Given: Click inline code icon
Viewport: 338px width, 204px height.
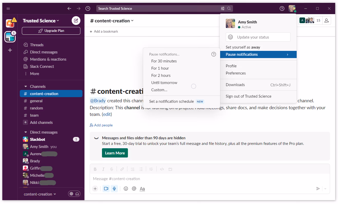Looking at the screenshot, I should (x=162, y=169).
